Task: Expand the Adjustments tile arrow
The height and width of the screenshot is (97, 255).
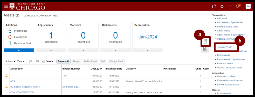Action: coord(51,50)
